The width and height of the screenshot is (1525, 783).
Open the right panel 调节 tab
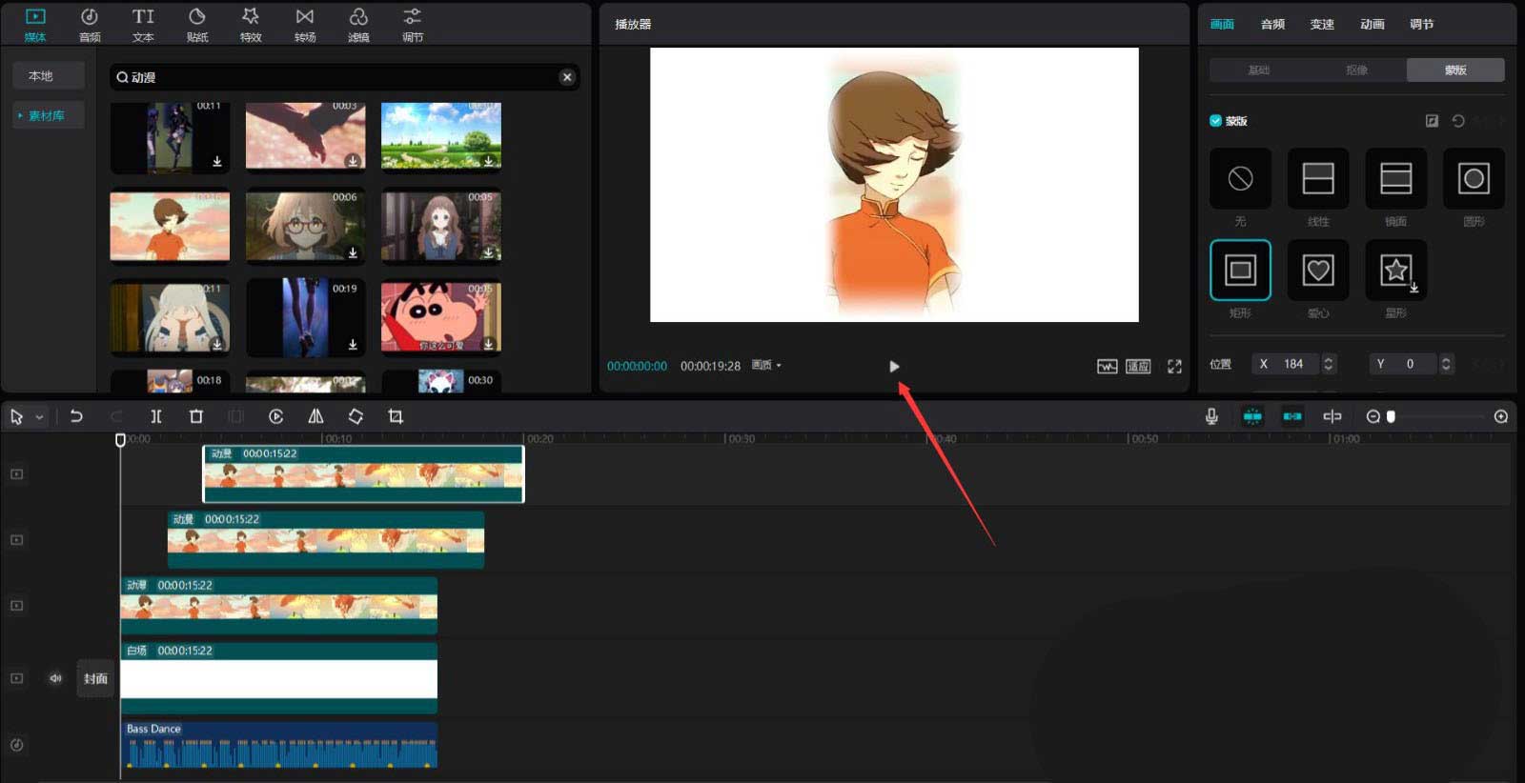tap(1421, 24)
